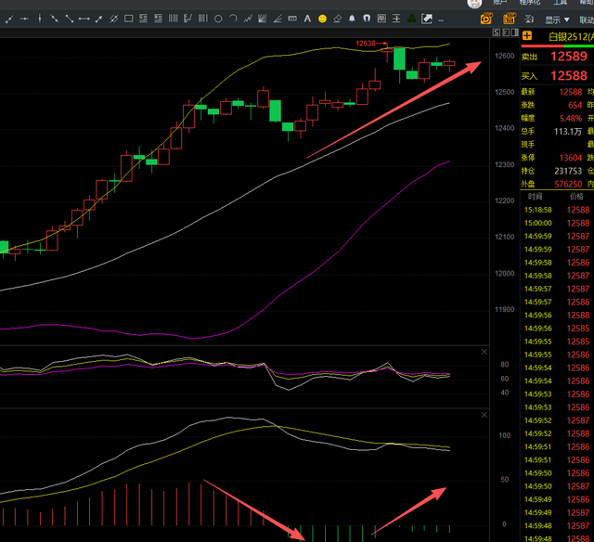The height and width of the screenshot is (542, 594).
Task: Select the 涨跌 value 654
Action: pyautogui.click(x=575, y=105)
